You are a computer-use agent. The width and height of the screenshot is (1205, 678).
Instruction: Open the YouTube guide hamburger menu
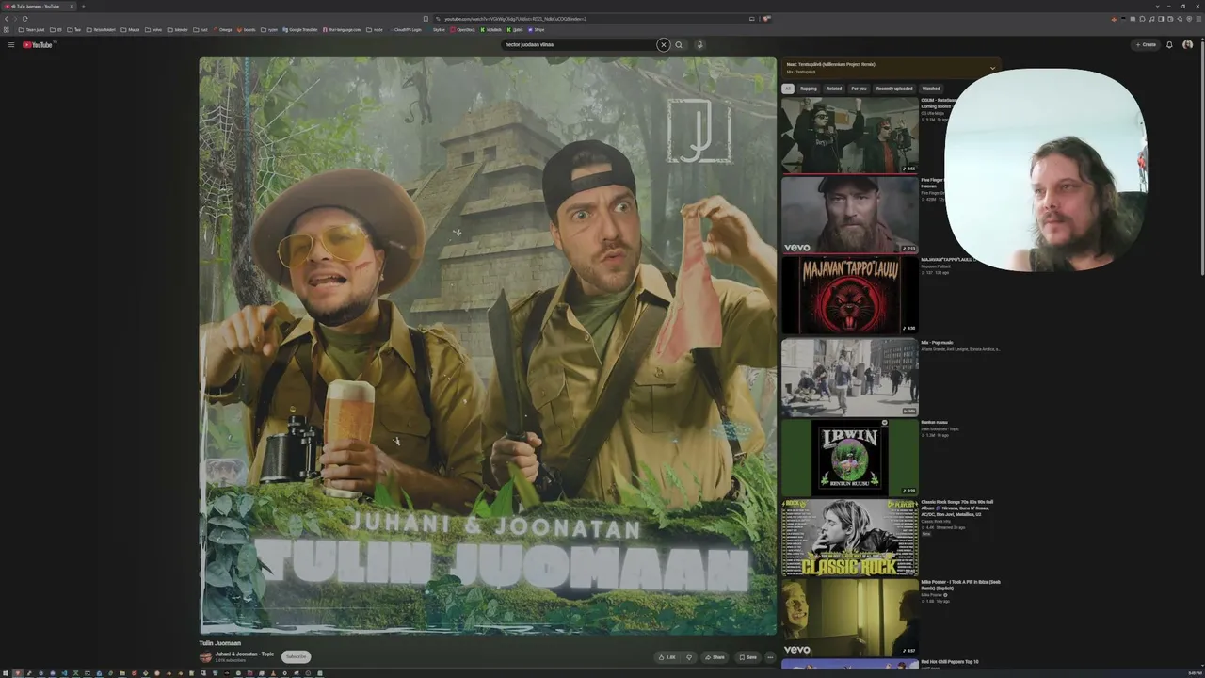11,44
